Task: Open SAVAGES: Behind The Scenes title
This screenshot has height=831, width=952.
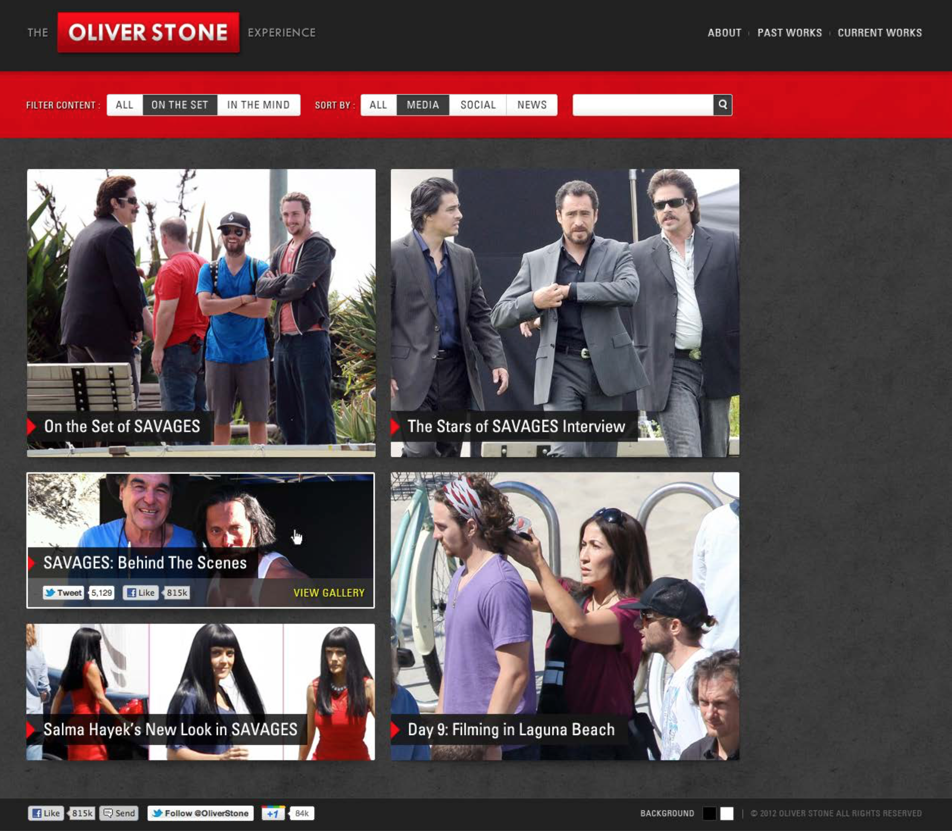Action: point(145,563)
